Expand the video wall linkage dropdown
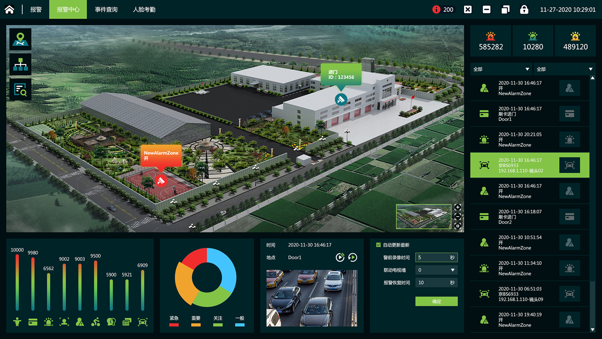 tap(452, 270)
